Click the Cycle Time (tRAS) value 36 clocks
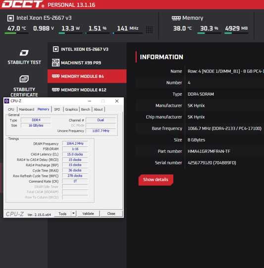The height and width of the screenshot is (268, 264). pyautogui.click(x=75, y=170)
